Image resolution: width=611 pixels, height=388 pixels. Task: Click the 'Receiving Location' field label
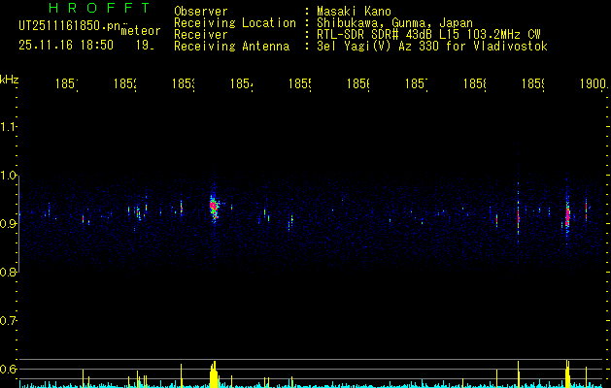[x=235, y=23]
